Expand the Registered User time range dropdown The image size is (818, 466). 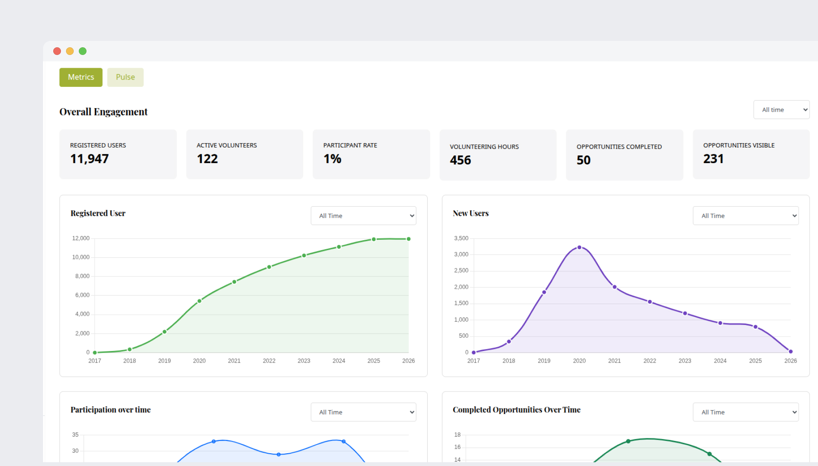363,216
